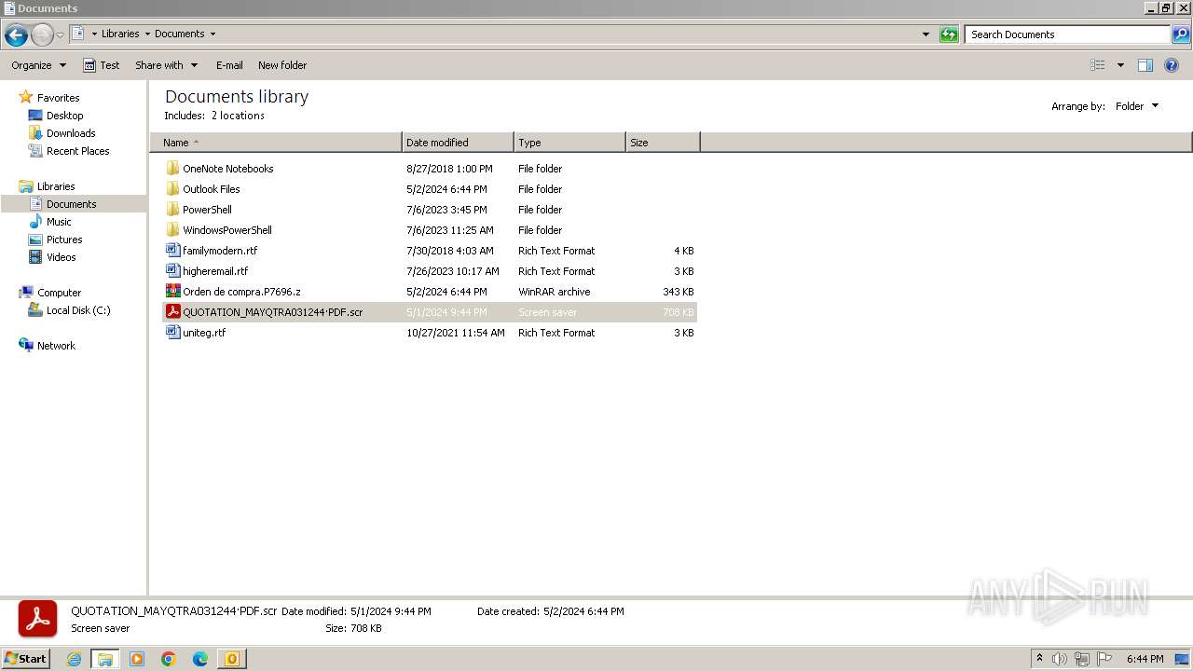Open Desktop in the navigation pane

point(64,116)
